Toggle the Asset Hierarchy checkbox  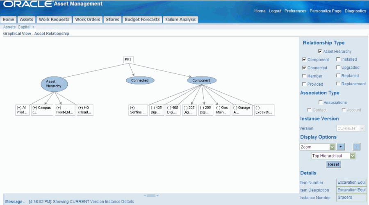[320, 51]
